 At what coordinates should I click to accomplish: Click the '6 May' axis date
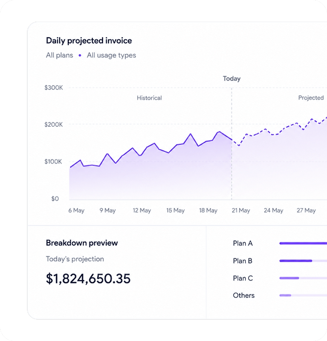click(76, 210)
